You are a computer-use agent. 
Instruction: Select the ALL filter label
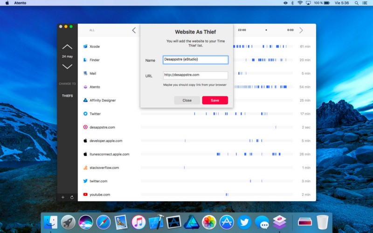tap(92, 30)
